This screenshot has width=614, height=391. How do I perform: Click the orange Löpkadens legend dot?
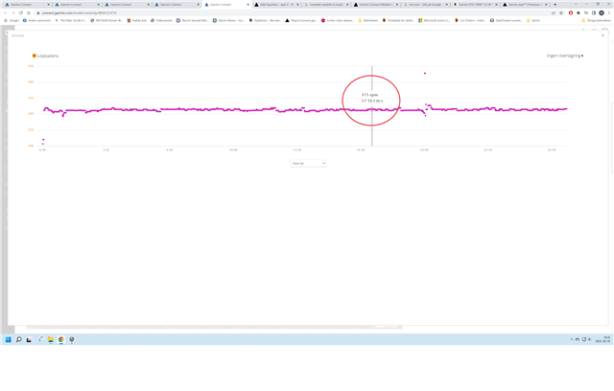coord(35,56)
